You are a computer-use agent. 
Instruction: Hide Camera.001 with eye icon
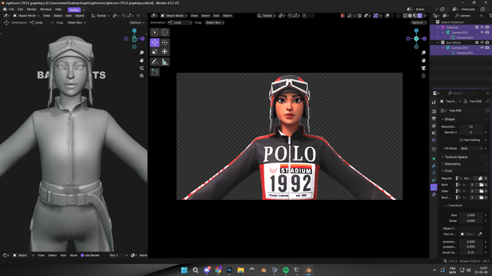tap(482, 32)
